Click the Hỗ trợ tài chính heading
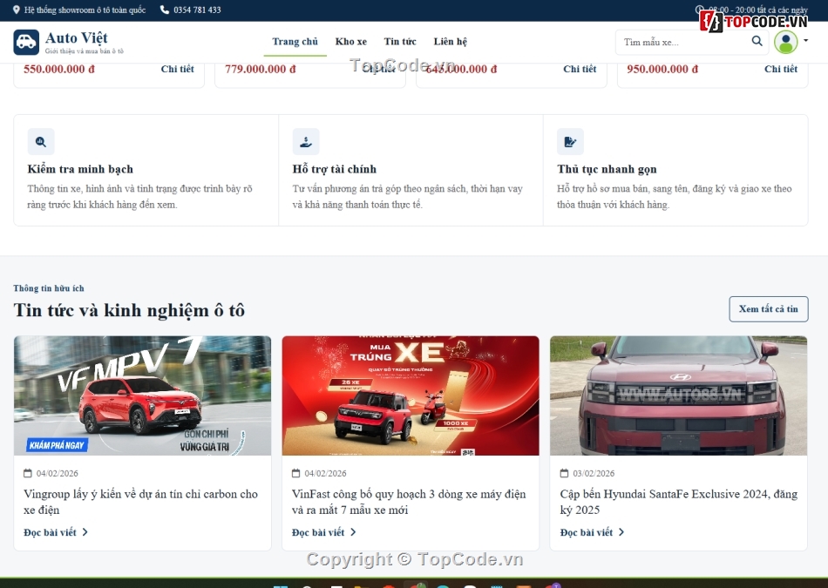Image resolution: width=828 pixels, height=588 pixels. click(335, 170)
